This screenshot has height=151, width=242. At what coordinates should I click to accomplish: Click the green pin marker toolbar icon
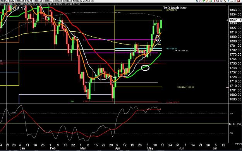204,1
